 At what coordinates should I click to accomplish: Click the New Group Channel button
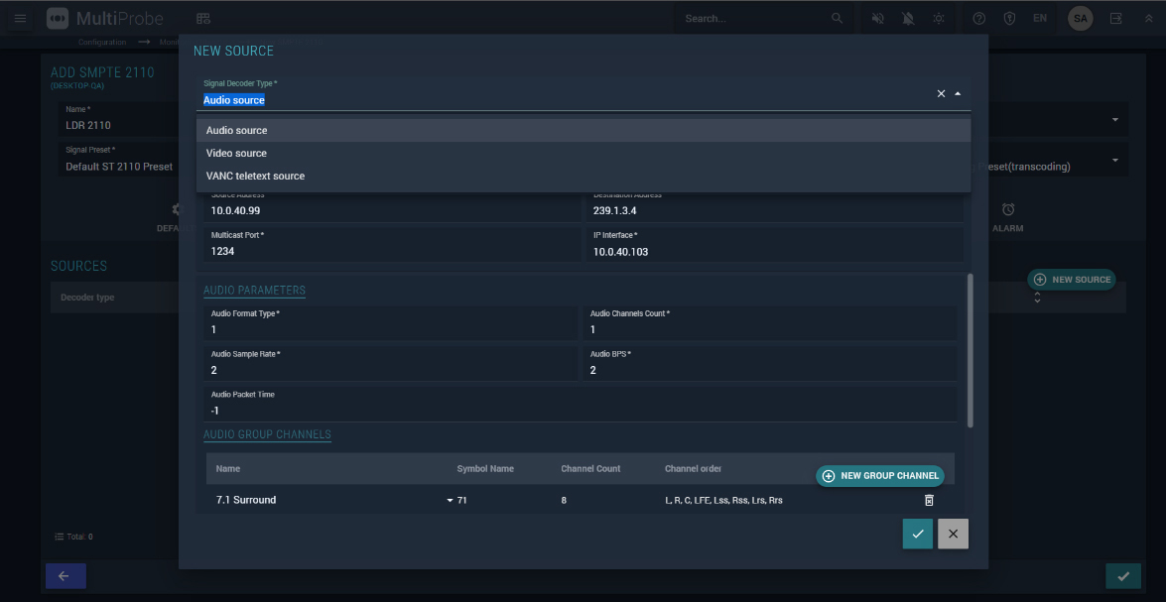879,476
